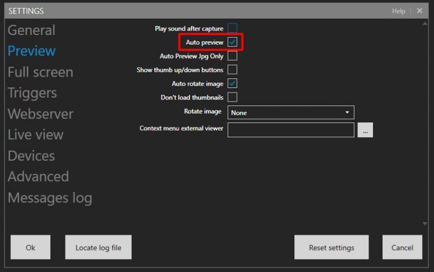Disable the Auto rotate image checkbox
The image size is (434, 272).
[232, 84]
